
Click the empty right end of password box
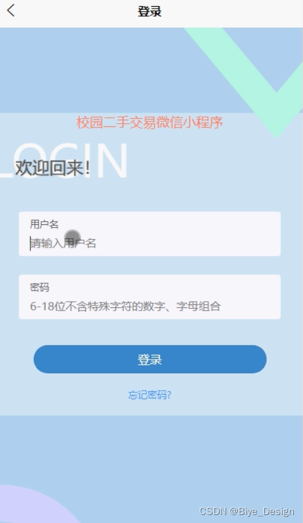pyautogui.click(x=253, y=297)
